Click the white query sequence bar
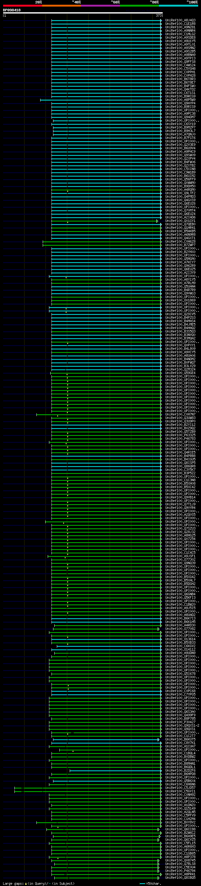The height and width of the screenshot is (886, 201). click(83, 13)
